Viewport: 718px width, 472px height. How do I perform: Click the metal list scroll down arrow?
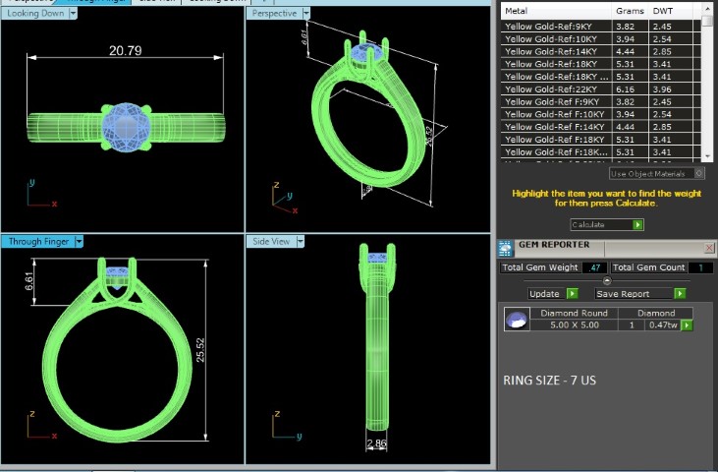pos(708,156)
